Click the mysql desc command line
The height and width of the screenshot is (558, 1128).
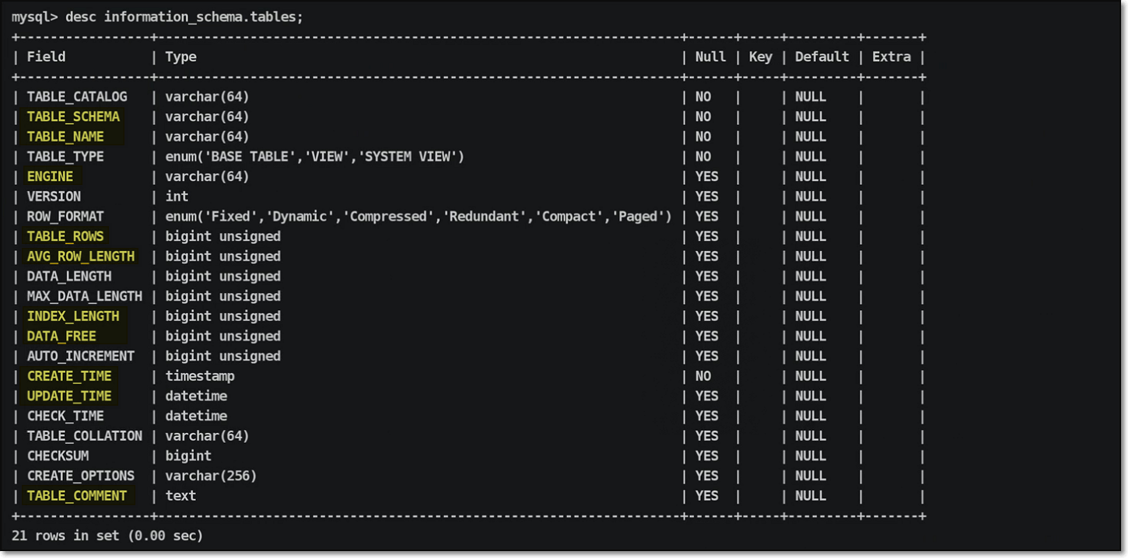(156, 17)
